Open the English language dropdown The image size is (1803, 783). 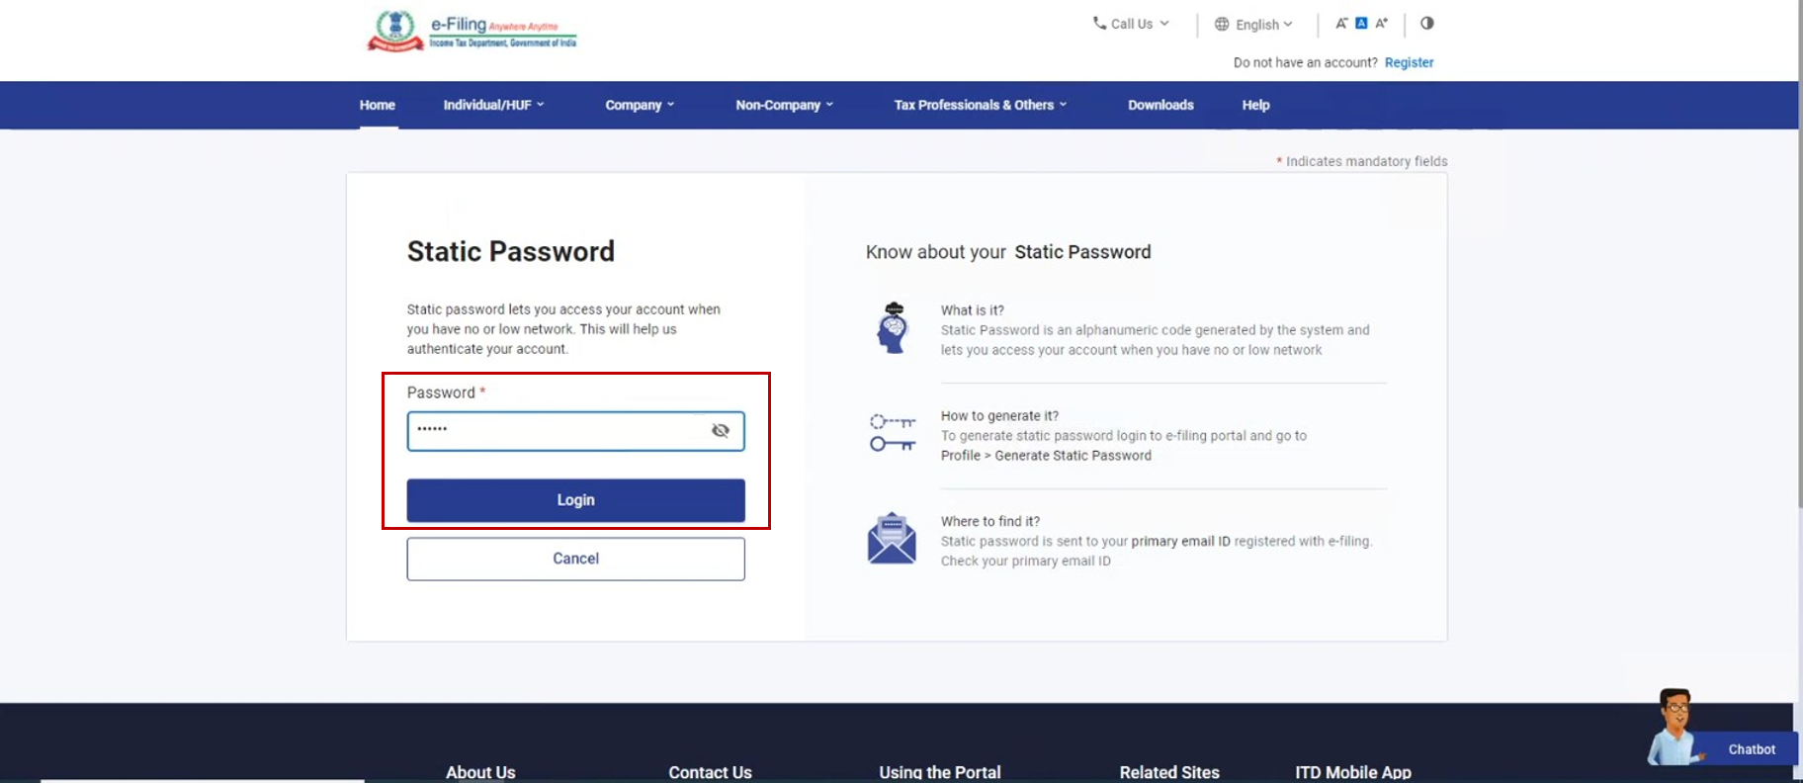tap(1253, 25)
